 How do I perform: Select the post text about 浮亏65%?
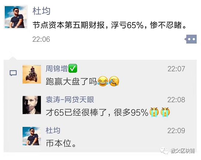click(109, 25)
